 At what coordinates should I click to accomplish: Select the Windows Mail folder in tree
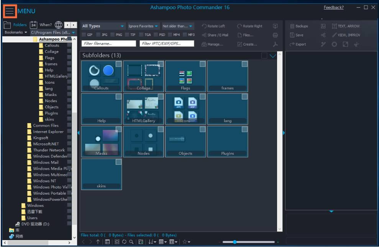[46, 162]
